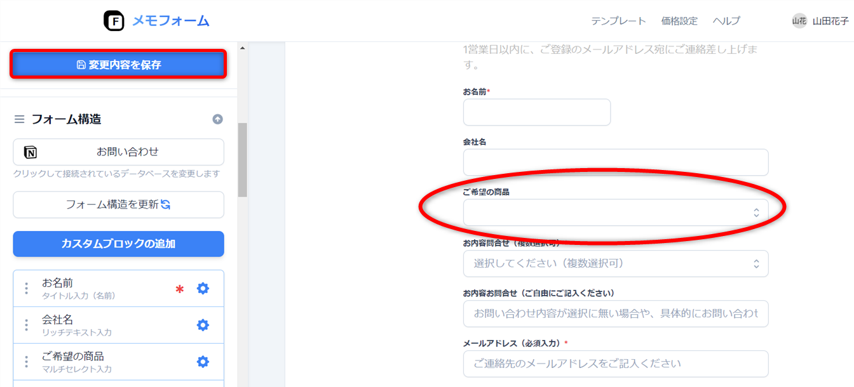Click the sidebar vertical scrollbar thumb
854x387 pixels.
242,160
